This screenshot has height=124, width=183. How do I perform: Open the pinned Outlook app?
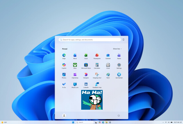(108, 56)
